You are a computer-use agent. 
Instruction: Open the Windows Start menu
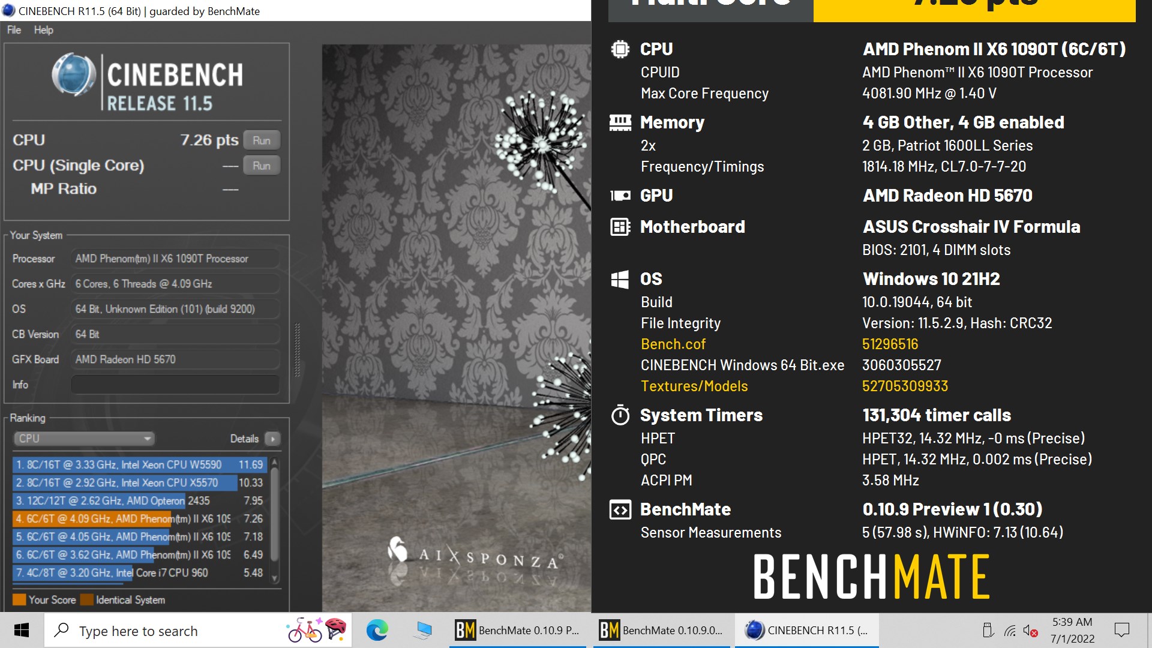tap(22, 631)
